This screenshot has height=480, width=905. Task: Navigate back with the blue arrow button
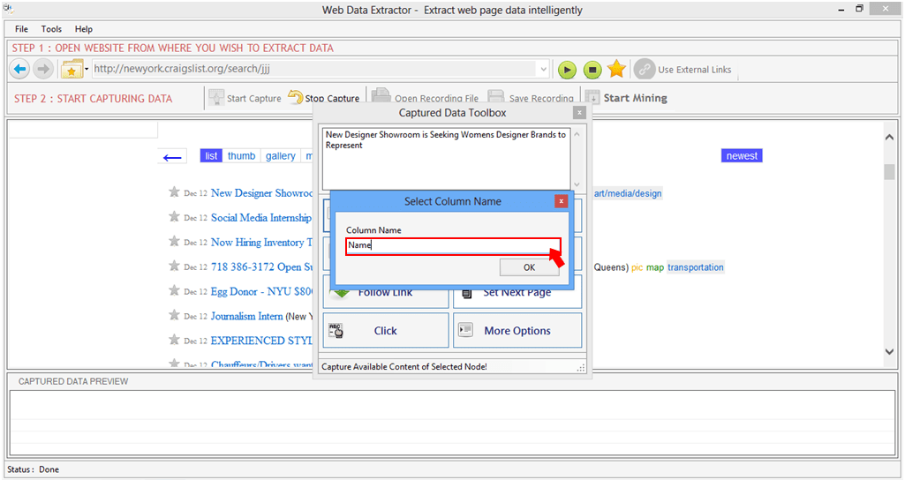coord(19,69)
